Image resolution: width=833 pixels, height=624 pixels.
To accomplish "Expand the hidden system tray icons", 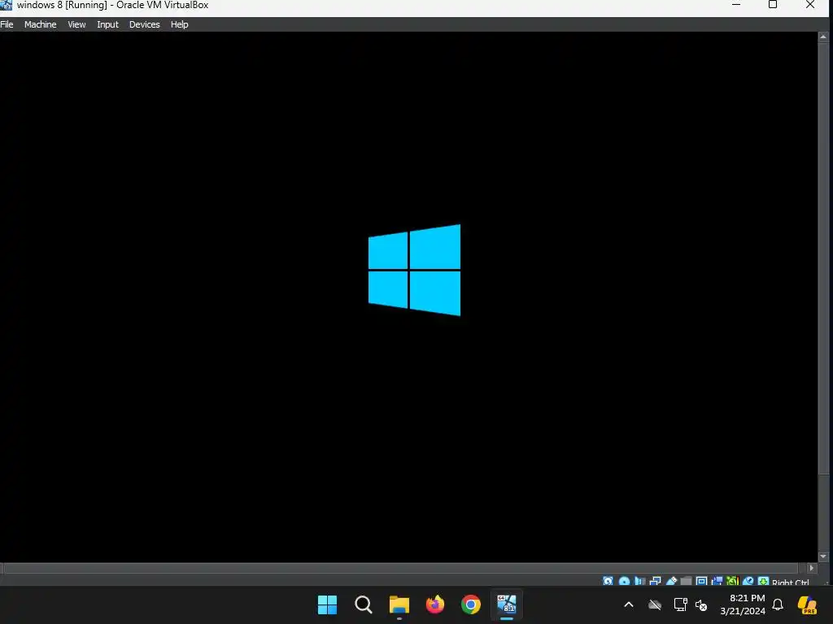I will (629, 604).
